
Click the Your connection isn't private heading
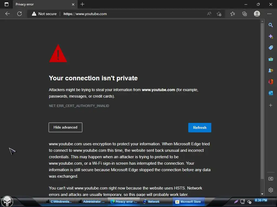[93, 78]
